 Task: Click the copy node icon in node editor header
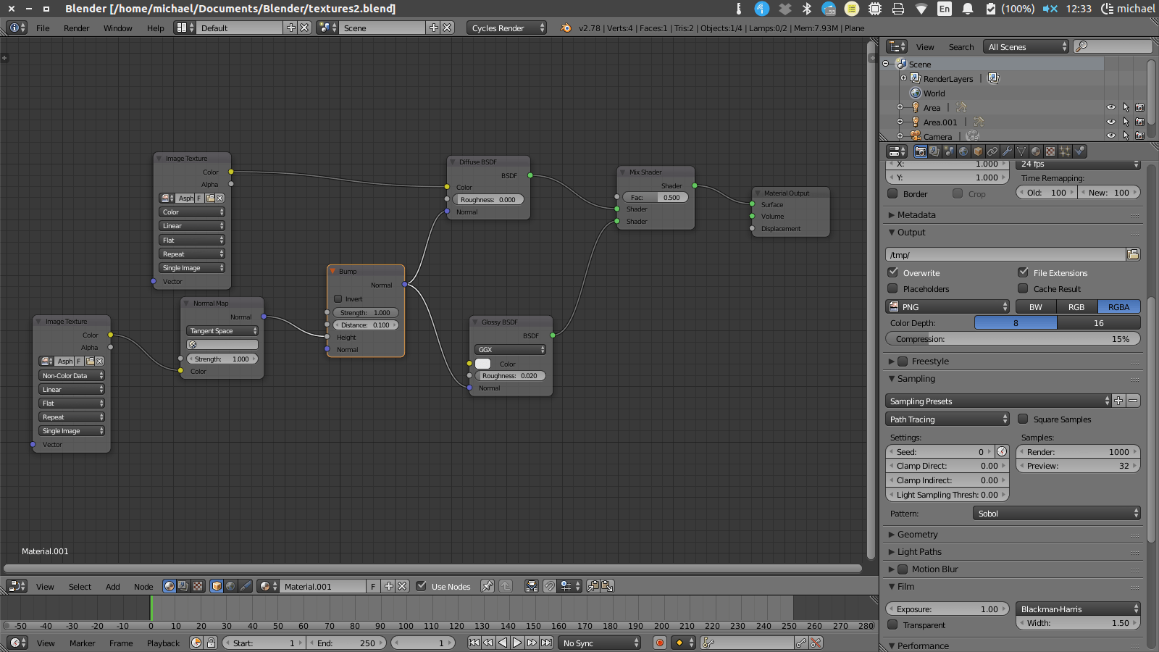592,587
